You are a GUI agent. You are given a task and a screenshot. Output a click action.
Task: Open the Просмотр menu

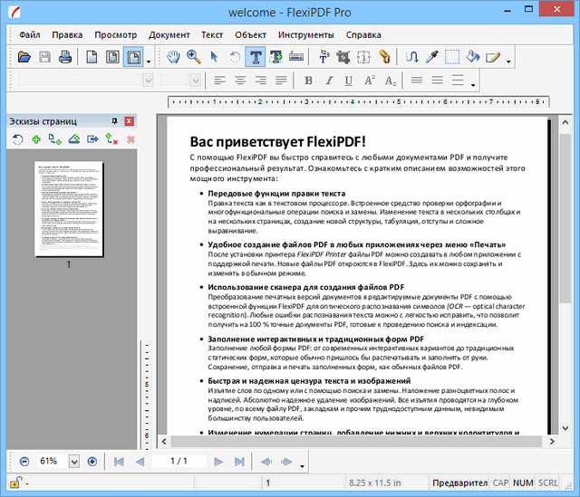pos(115,34)
